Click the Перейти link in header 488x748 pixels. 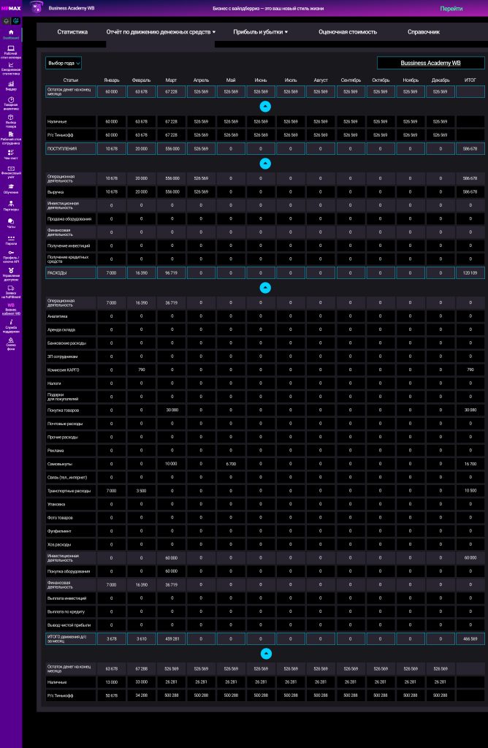point(451,9)
